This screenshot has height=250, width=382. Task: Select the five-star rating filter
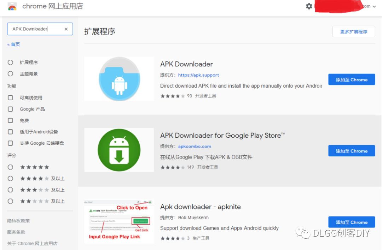[x=10, y=167]
